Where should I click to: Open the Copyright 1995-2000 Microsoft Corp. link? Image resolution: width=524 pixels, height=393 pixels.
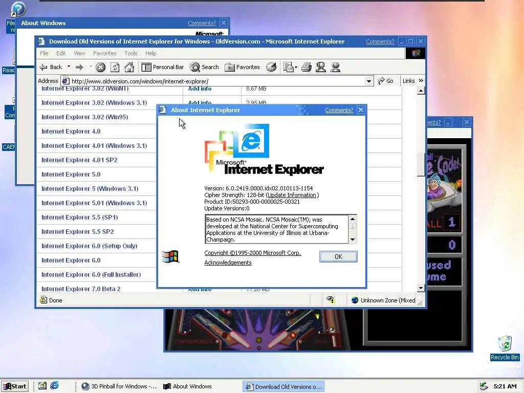tap(253, 253)
